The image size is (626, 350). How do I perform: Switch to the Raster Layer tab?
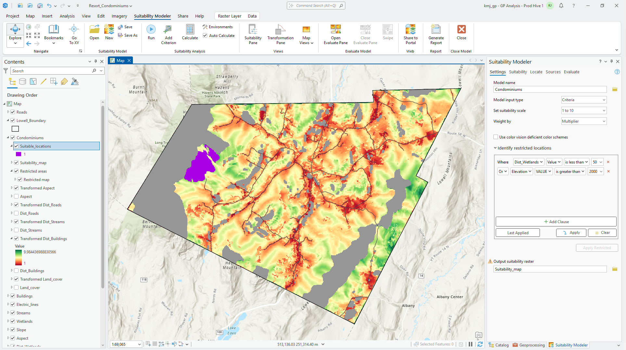click(229, 16)
